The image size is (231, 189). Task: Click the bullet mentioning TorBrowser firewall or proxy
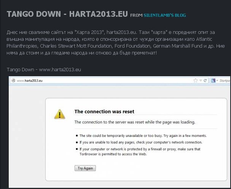coord(140,152)
